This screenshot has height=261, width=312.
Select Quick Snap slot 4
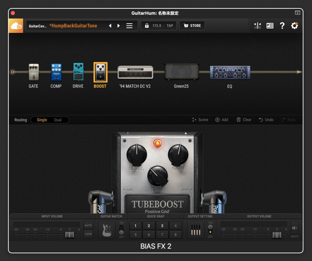(175, 226)
